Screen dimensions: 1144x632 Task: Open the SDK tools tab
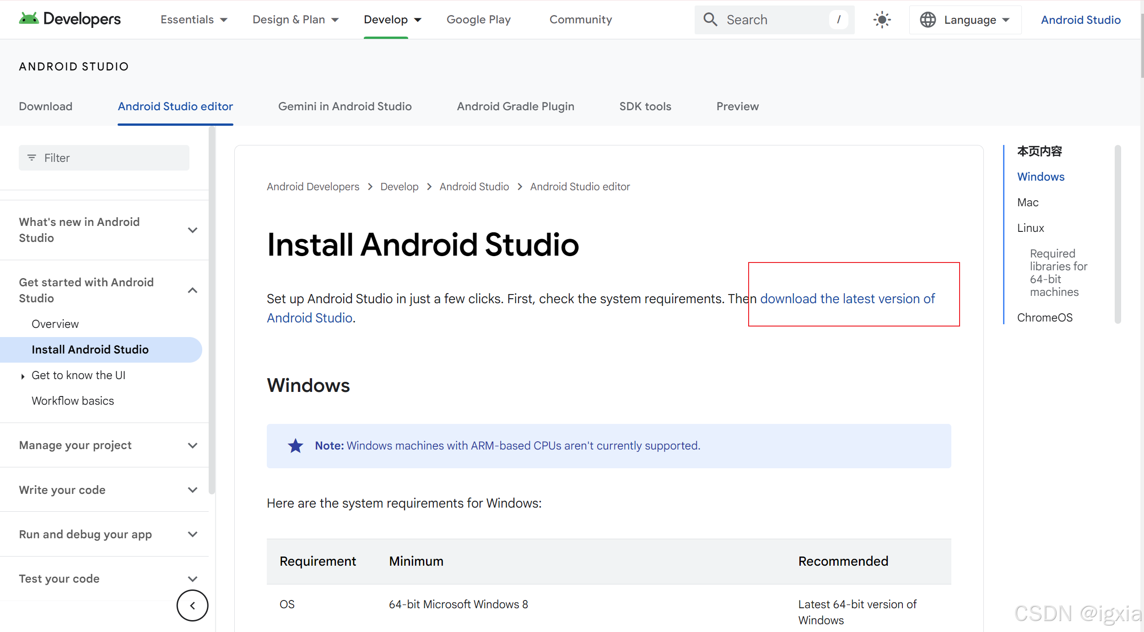pos(645,106)
